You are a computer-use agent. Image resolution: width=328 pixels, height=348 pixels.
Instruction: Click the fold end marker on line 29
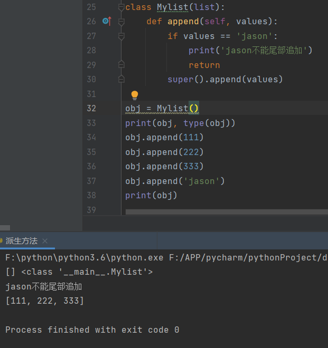[x=121, y=64]
